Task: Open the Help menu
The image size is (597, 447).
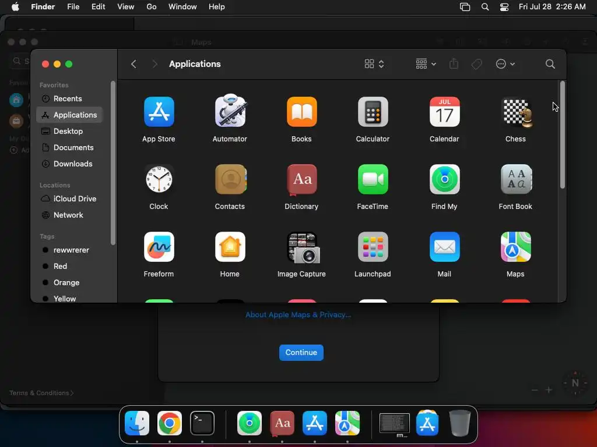Action: coord(217,7)
